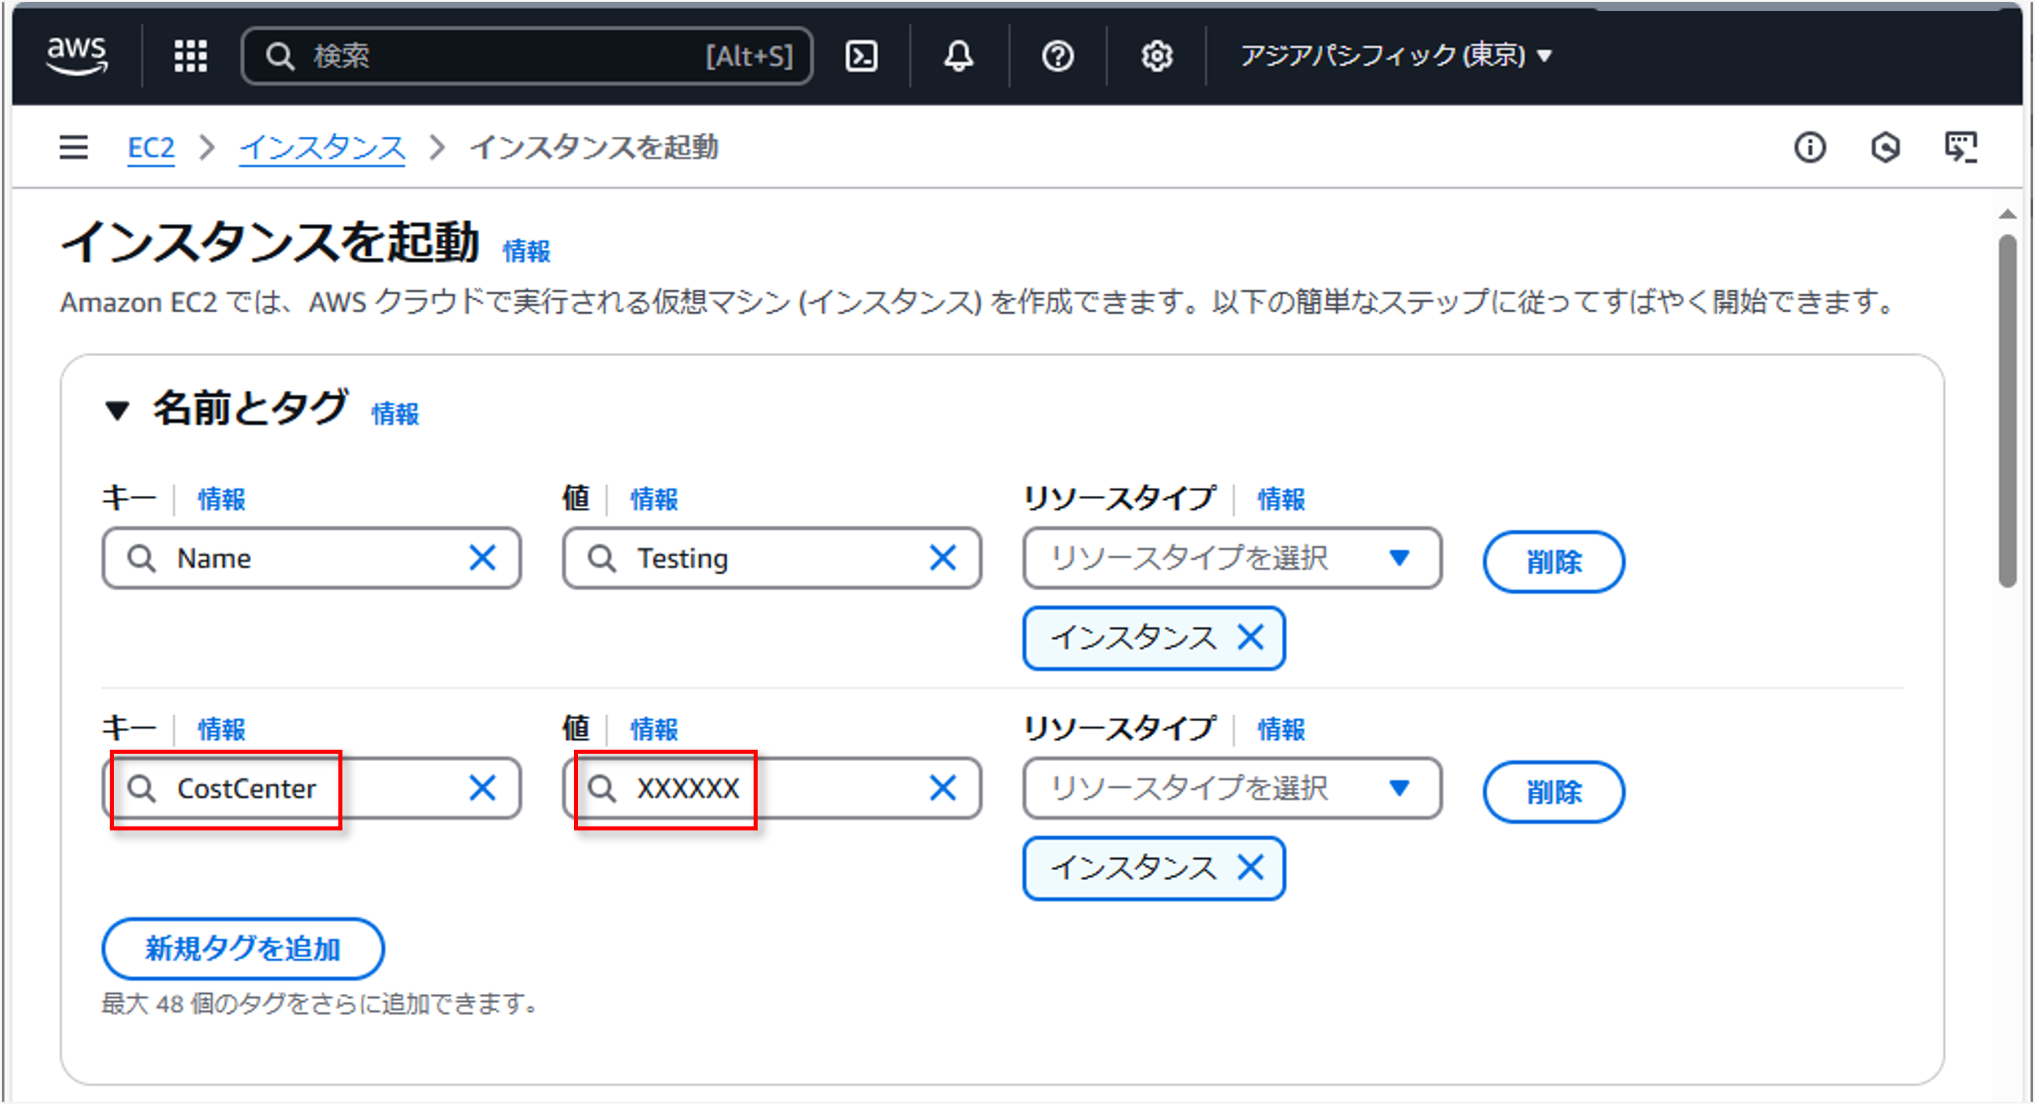
Task: Go to the インスタンス breadcrumb link
Action: click(322, 148)
